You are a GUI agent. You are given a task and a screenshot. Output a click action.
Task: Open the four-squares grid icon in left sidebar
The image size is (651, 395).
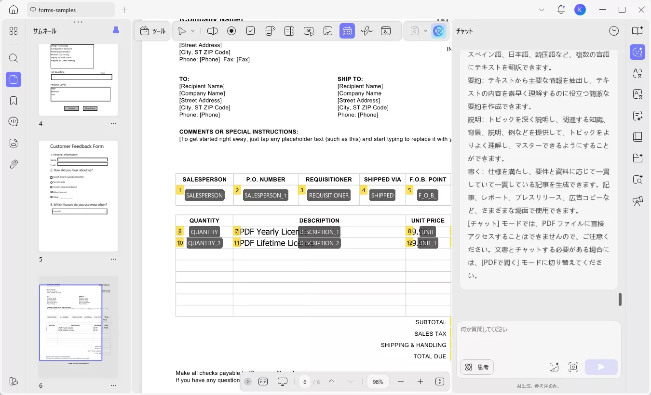point(14,31)
